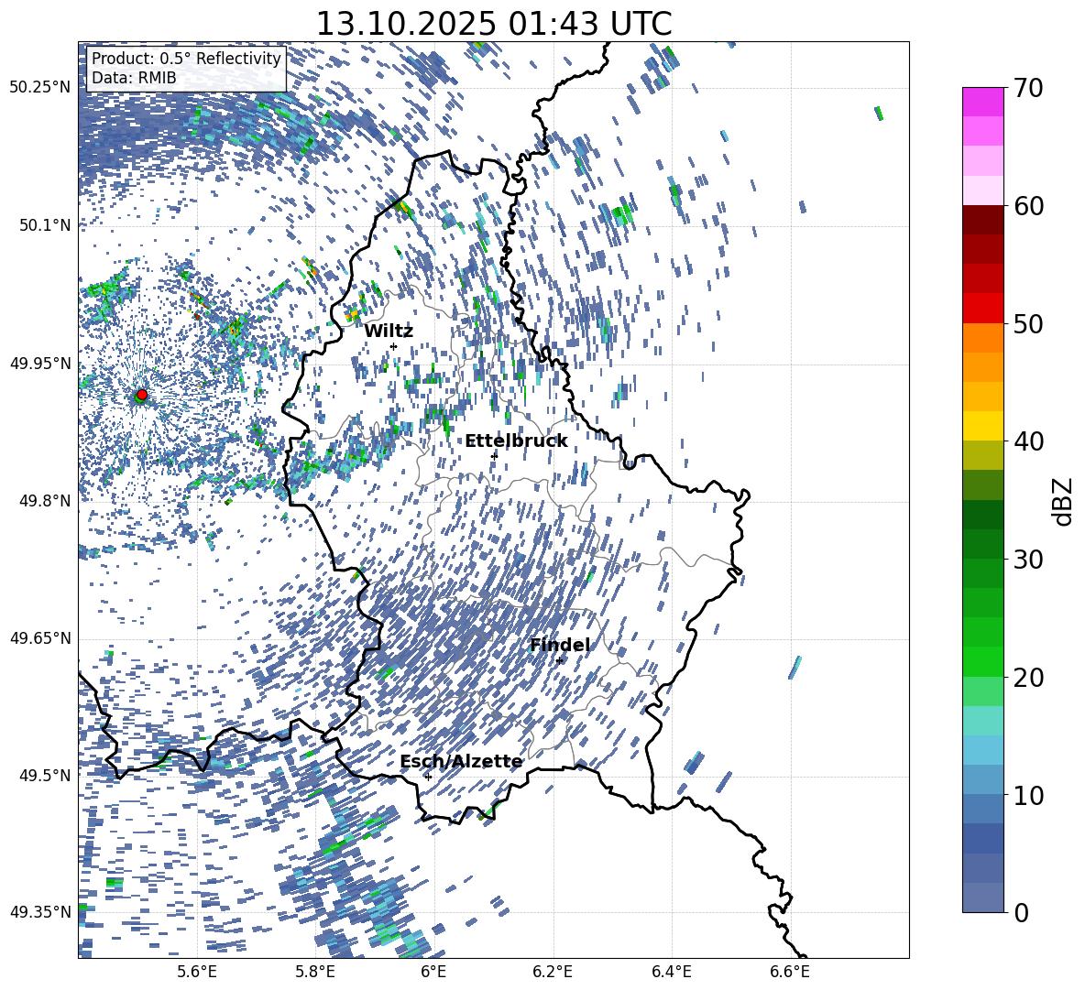Click the colorbar tick label 30
Image resolution: width=1085 pixels, height=990 pixels.
1028,560
